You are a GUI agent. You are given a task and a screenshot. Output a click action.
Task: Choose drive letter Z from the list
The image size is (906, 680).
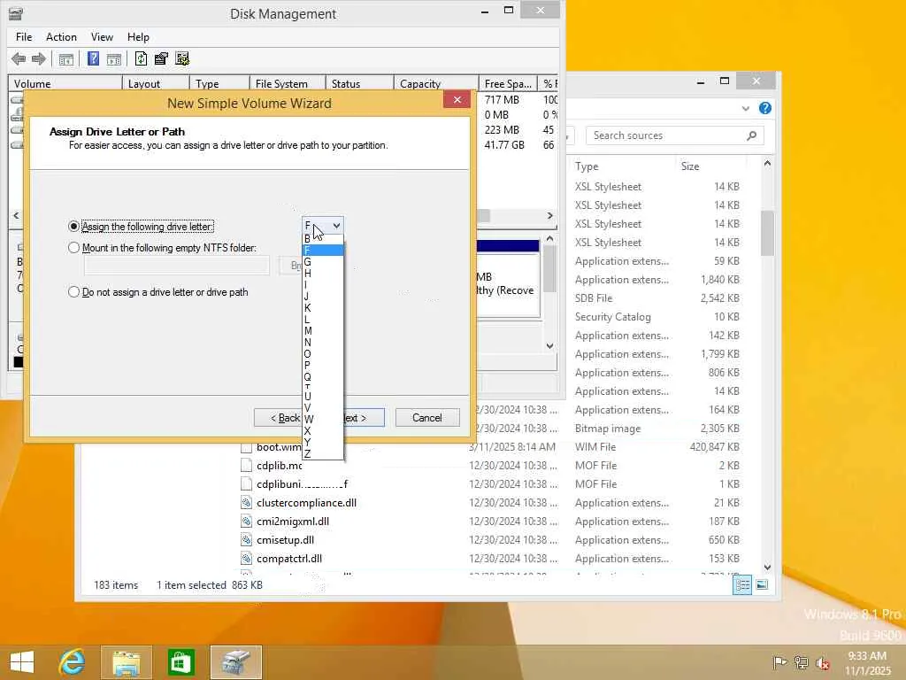pyautogui.click(x=323, y=454)
